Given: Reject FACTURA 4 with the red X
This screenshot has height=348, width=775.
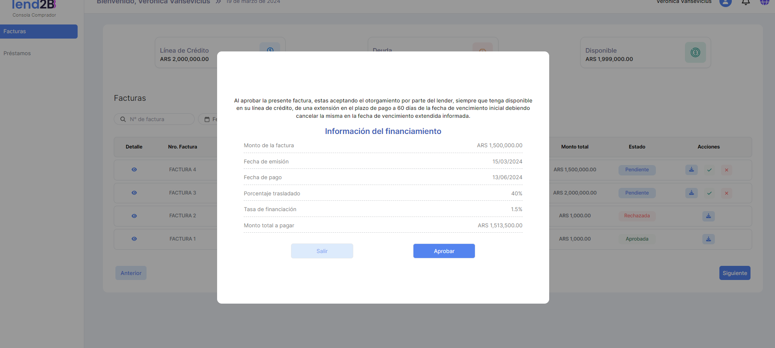Looking at the screenshot, I should point(726,170).
